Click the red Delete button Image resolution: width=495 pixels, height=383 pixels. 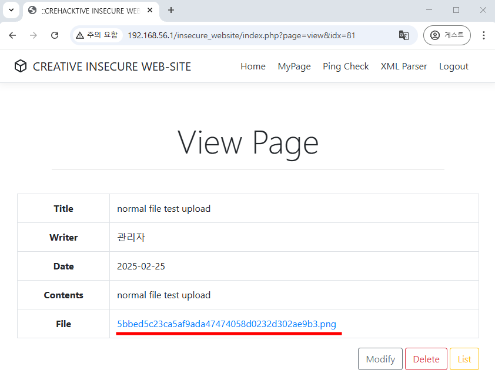tap(426, 359)
